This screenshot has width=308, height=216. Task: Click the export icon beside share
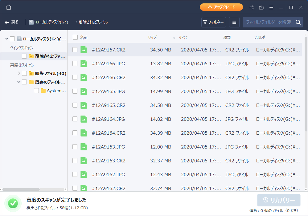click(261, 7)
